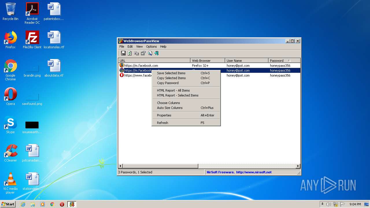Open the Help menu
The width and height of the screenshot is (370, 208).
(x=163, y=47)
